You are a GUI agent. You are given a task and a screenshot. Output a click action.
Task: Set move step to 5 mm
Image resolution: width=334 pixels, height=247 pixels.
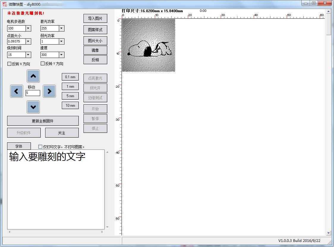point(70,96)
